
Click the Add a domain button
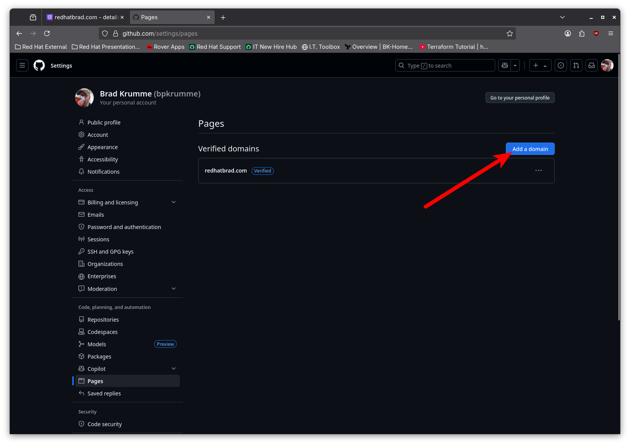pos(530,149)
